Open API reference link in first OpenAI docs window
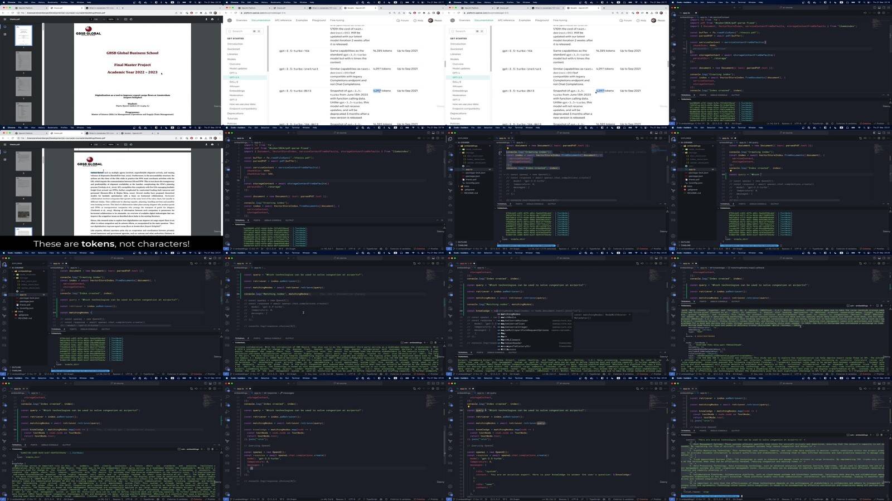The height and width of the screenshot is (501, 892). coord(284,20)
